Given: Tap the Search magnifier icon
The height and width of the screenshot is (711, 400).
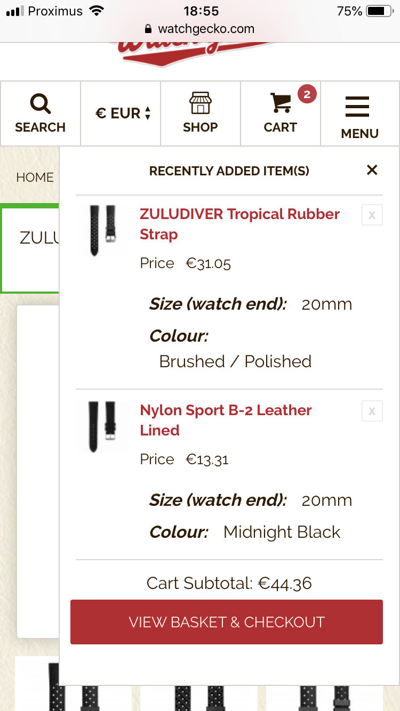Looking at the screenshot, I should 40,104.
